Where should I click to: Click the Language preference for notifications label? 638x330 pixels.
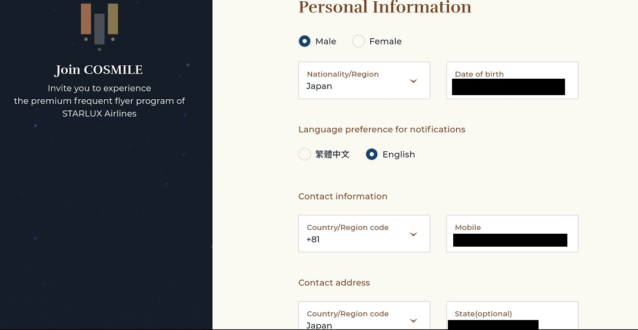pyautogui.click(x=381, y=130)
